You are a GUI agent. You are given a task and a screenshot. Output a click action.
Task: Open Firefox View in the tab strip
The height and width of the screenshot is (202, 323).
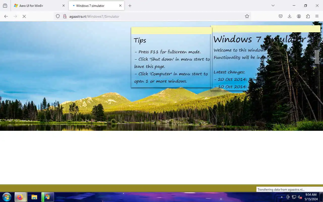5,6
